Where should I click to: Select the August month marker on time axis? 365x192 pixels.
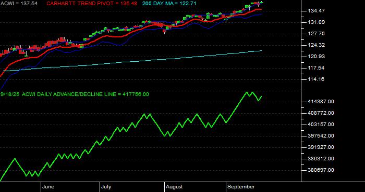[174, 187]
